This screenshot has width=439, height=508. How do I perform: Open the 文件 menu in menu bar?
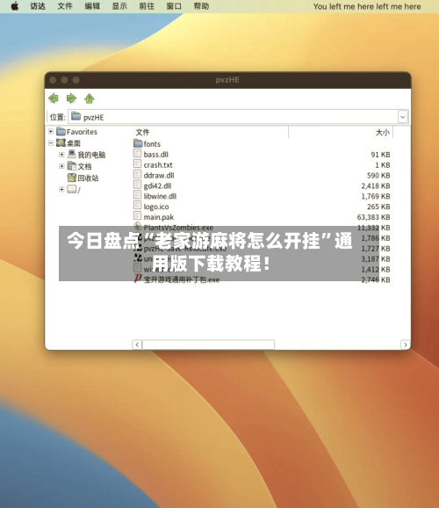tap(65, 6)
